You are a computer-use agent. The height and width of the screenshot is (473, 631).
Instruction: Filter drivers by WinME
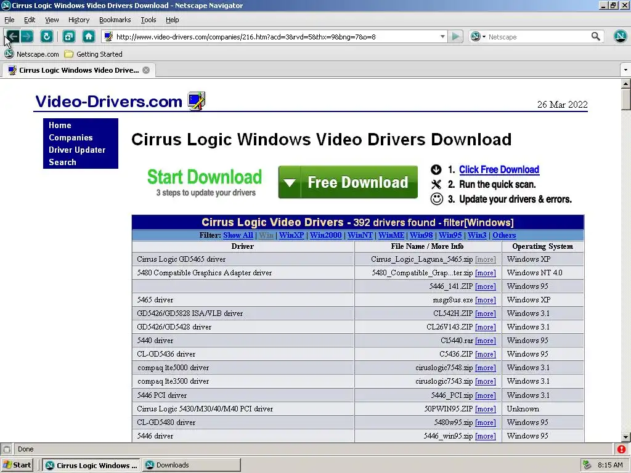(x=391, y=235)
